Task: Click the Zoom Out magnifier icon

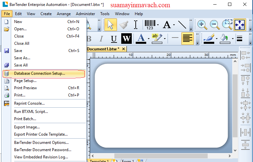Action: tap(215, 25)
